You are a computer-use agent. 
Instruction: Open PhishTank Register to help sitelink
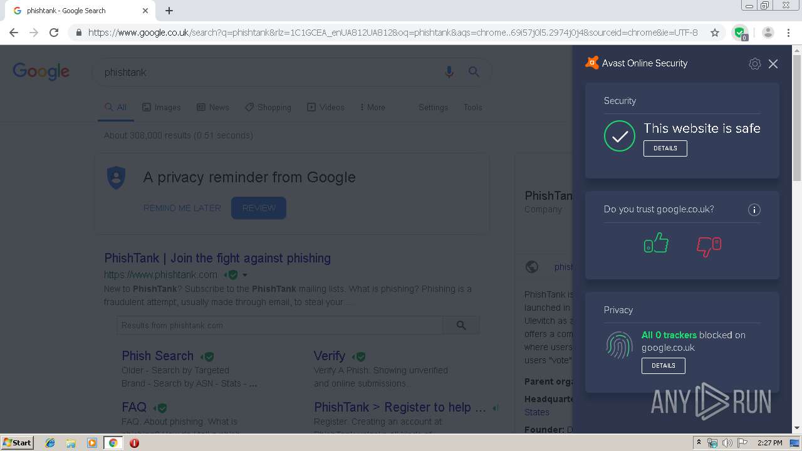400,407
